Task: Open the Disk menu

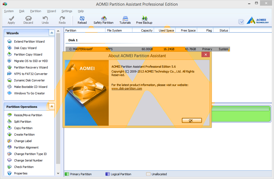Action: [x=22, y=11]
